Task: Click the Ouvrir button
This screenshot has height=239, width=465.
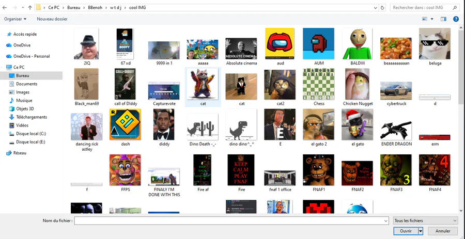Action: coord(406,231)
